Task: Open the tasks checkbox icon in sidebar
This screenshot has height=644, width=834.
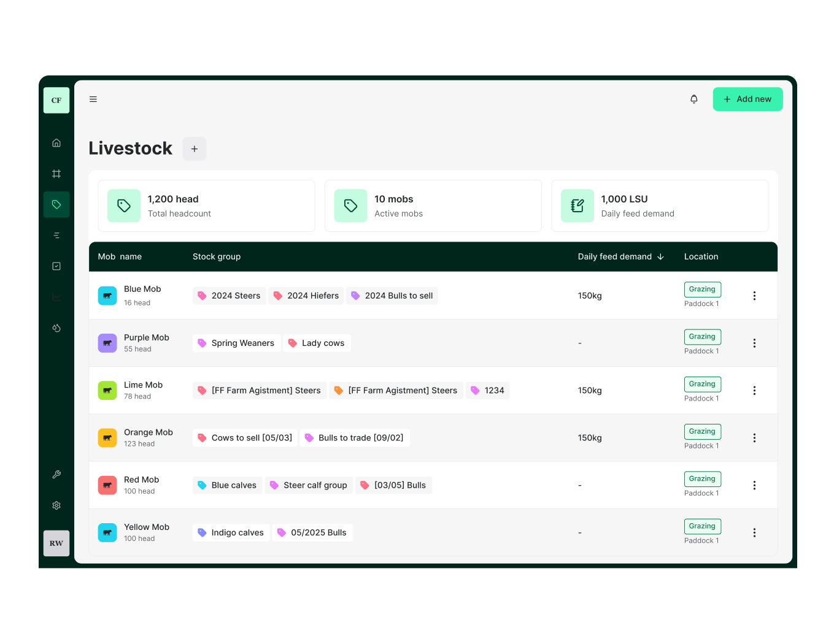Action: 56,266
